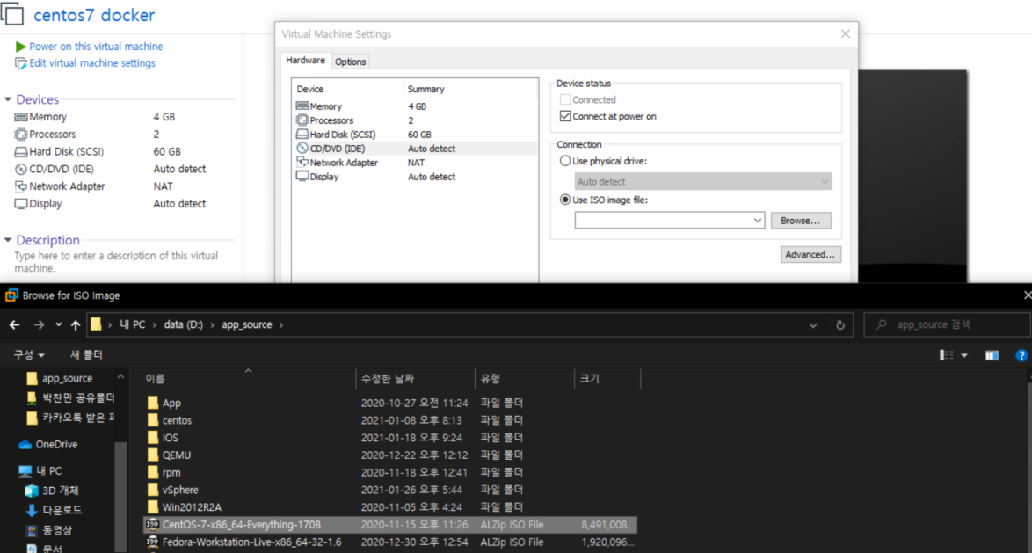Go up one folder level arrow
The height and width of the screenshot is (553, 1032).
76,324
